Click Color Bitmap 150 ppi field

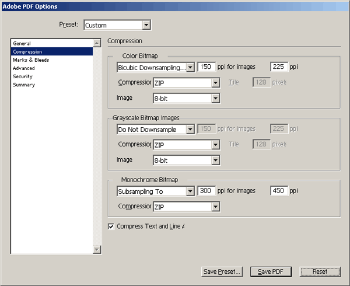[206, 67]
